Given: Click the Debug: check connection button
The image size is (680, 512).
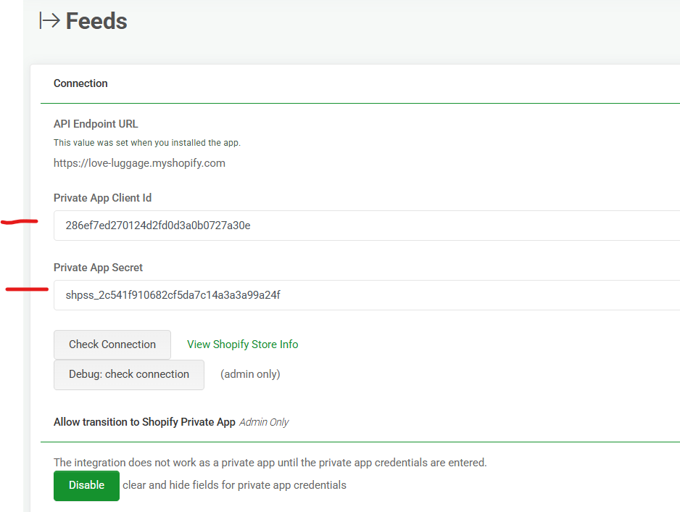Looking at the screenshot, I should 129,374.
